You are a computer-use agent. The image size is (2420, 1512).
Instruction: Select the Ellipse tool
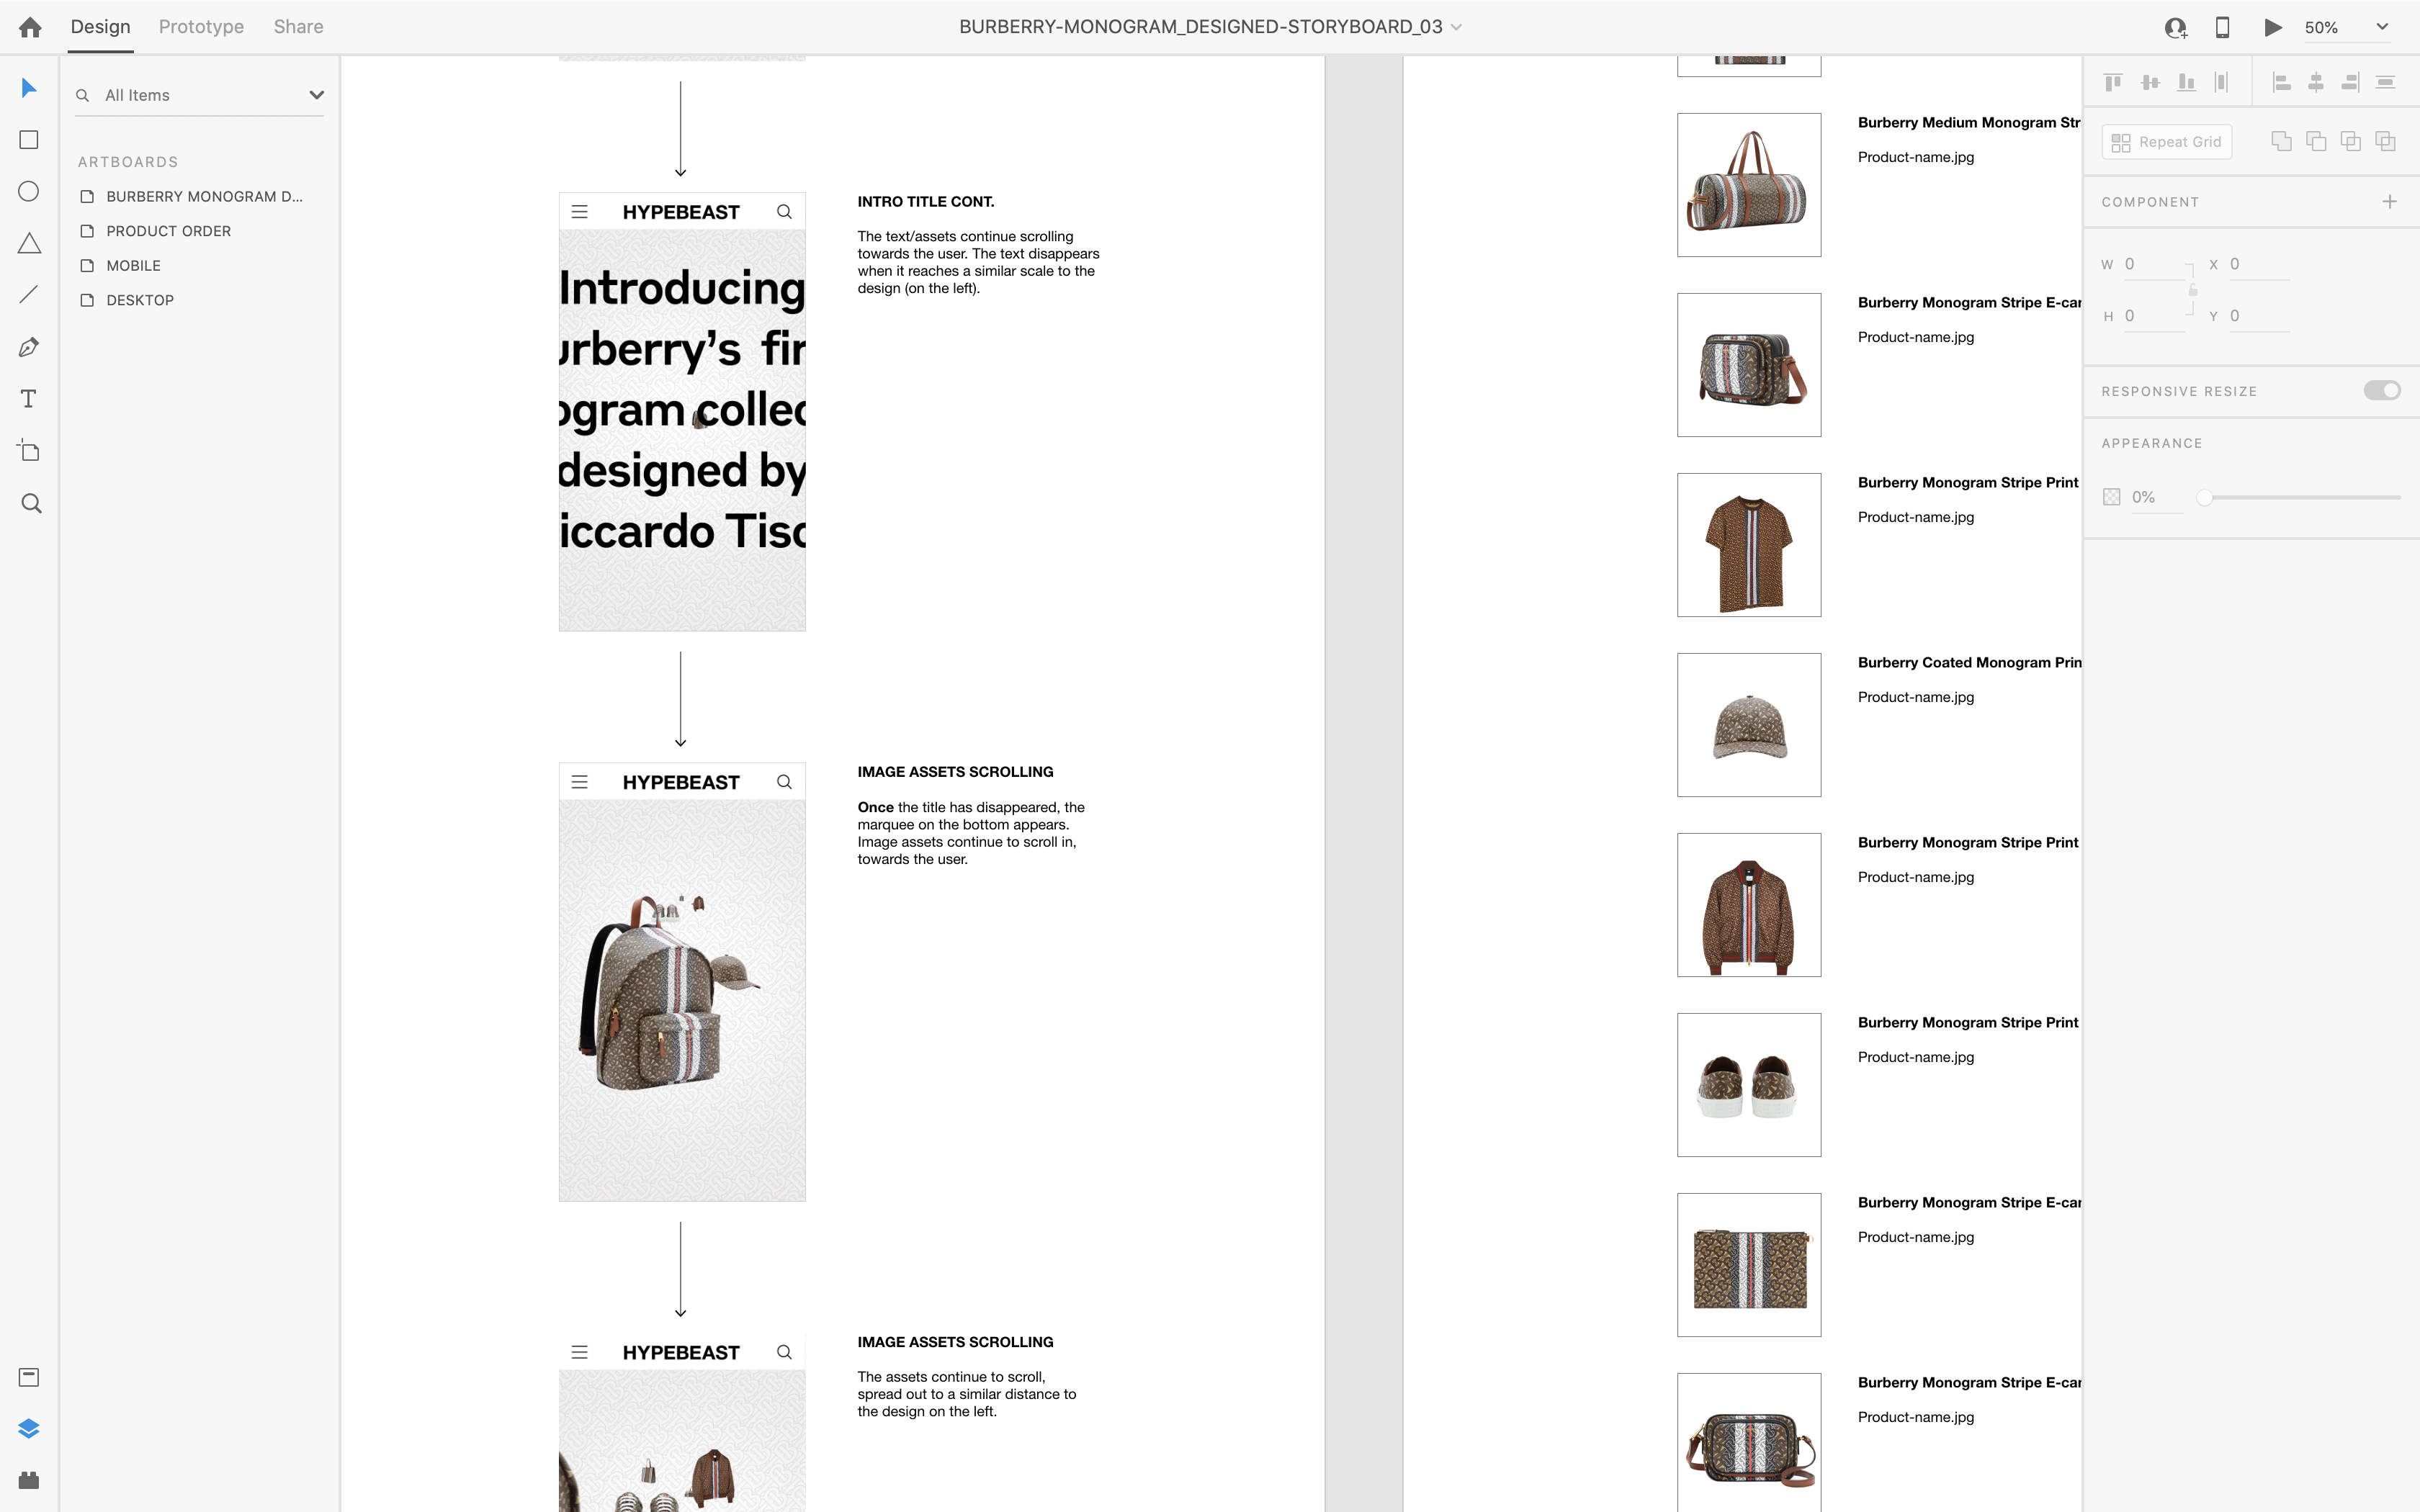pyautogui.click(x=29, y=192)
